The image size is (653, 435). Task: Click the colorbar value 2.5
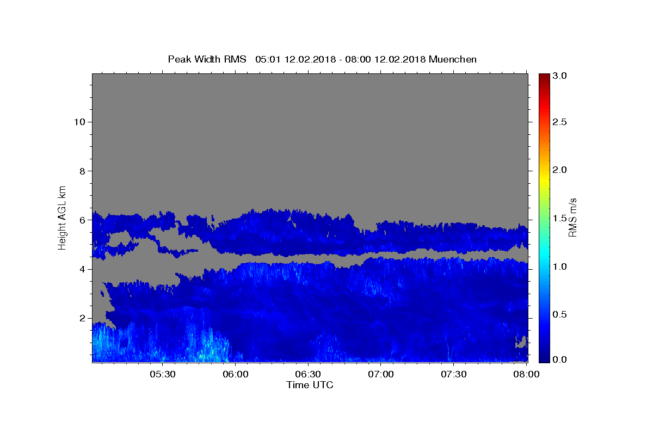tap(560, 122)
